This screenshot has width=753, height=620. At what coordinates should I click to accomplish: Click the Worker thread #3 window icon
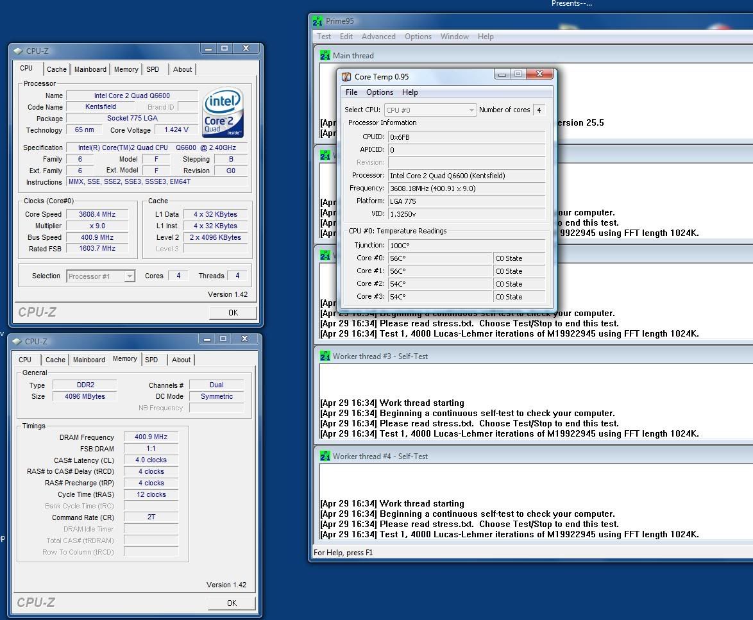pos(325,356)
